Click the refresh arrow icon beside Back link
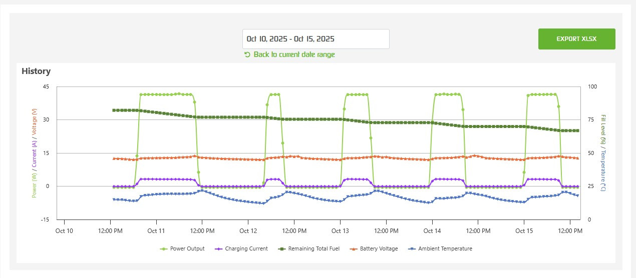 point(247,54)
